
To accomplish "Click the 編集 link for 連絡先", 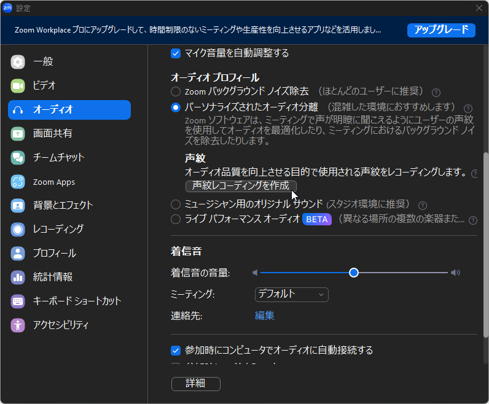I will (x=264, y=316).
